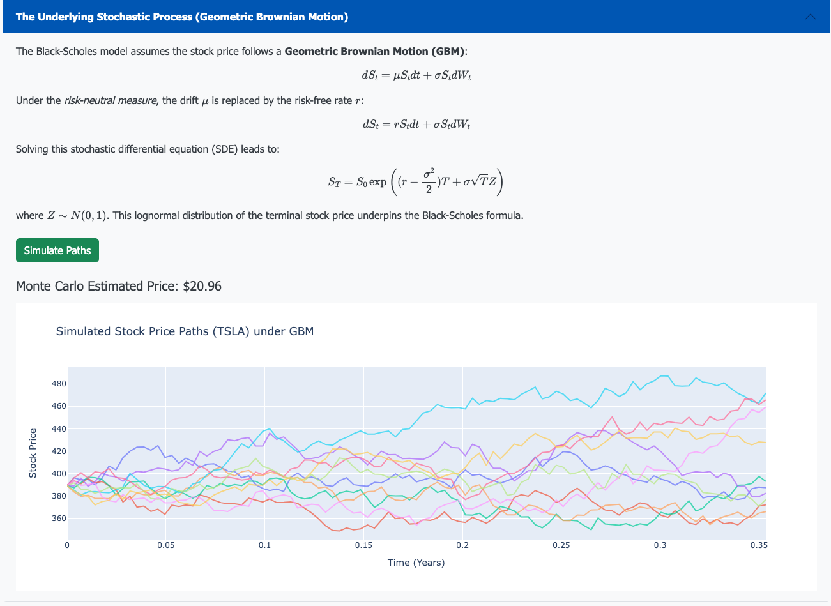Click the 0.2 tick on the x-axis
Screen dimensions: 831x606
pos(462,545)
